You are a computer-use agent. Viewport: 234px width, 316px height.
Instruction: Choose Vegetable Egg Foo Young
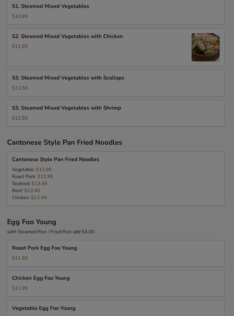point(116,308)
